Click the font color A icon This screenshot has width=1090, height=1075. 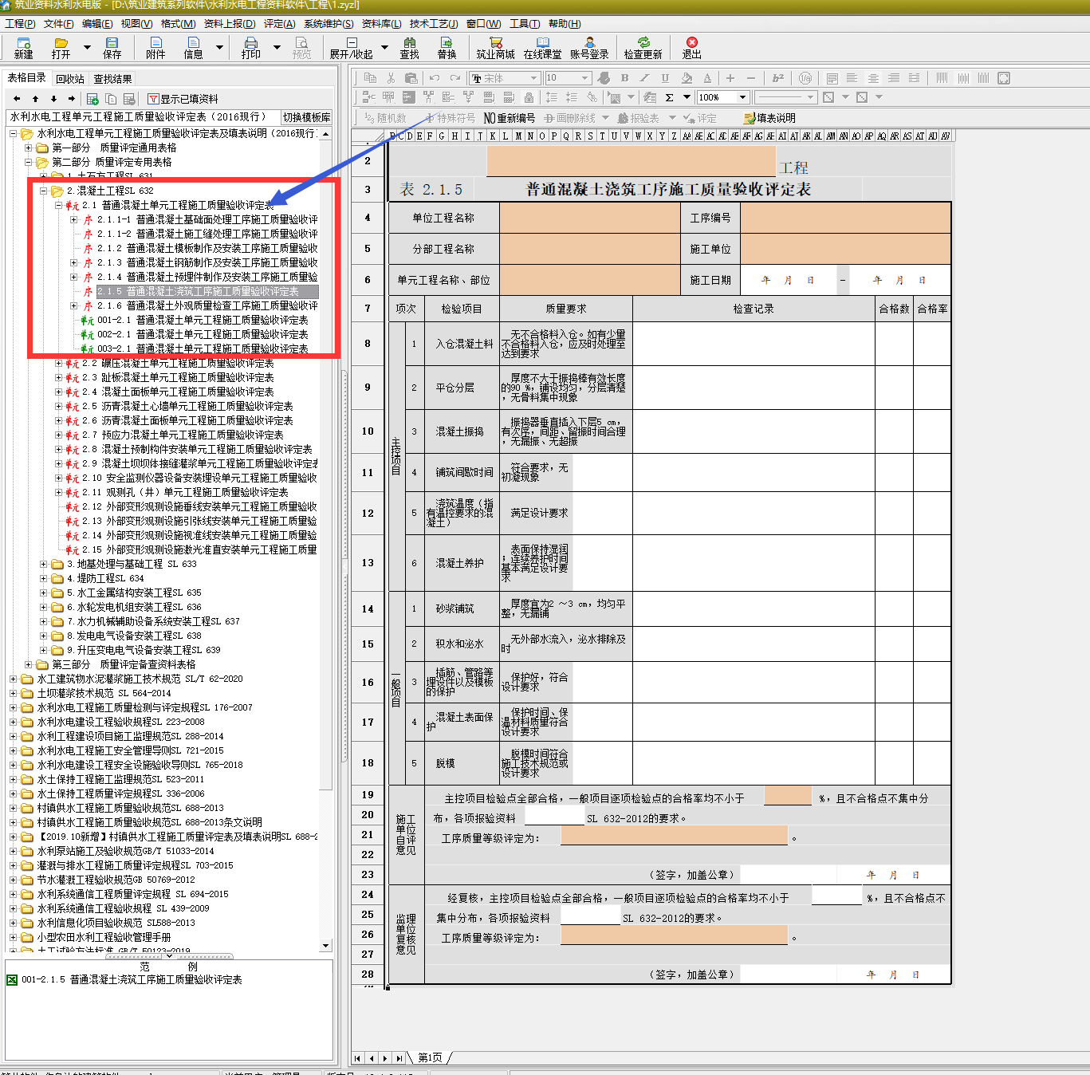[x=707, y=78]
